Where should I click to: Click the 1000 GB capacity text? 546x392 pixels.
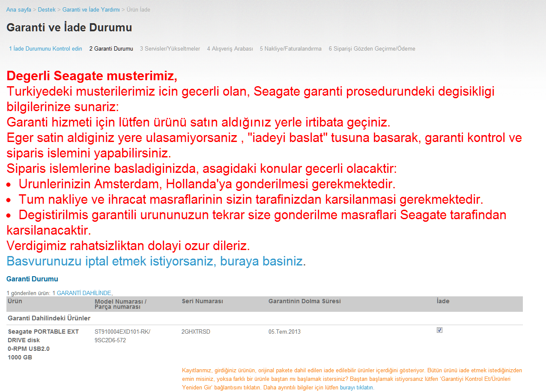tap(20, 358)
